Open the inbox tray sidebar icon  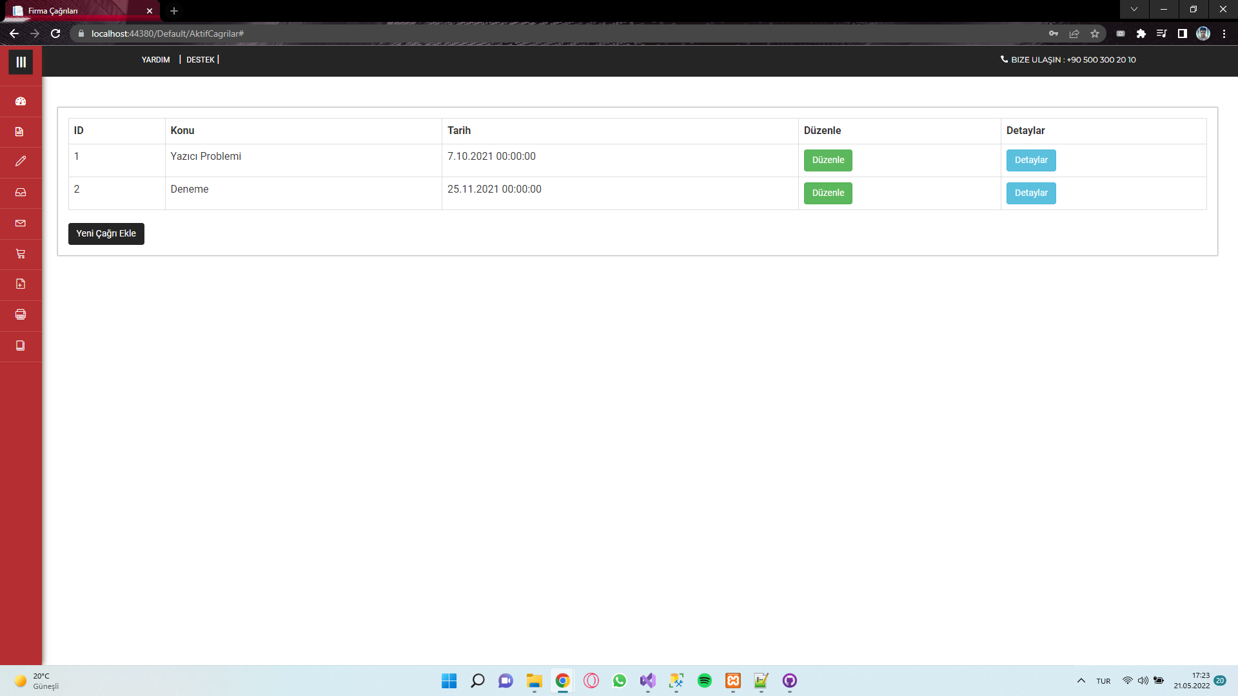pyautogui.click(x=21, y=192)
